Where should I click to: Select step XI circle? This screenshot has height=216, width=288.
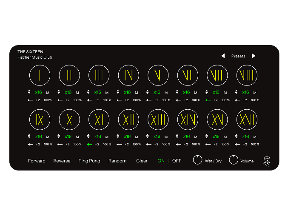pyautogui.click(x=99, y=119)
